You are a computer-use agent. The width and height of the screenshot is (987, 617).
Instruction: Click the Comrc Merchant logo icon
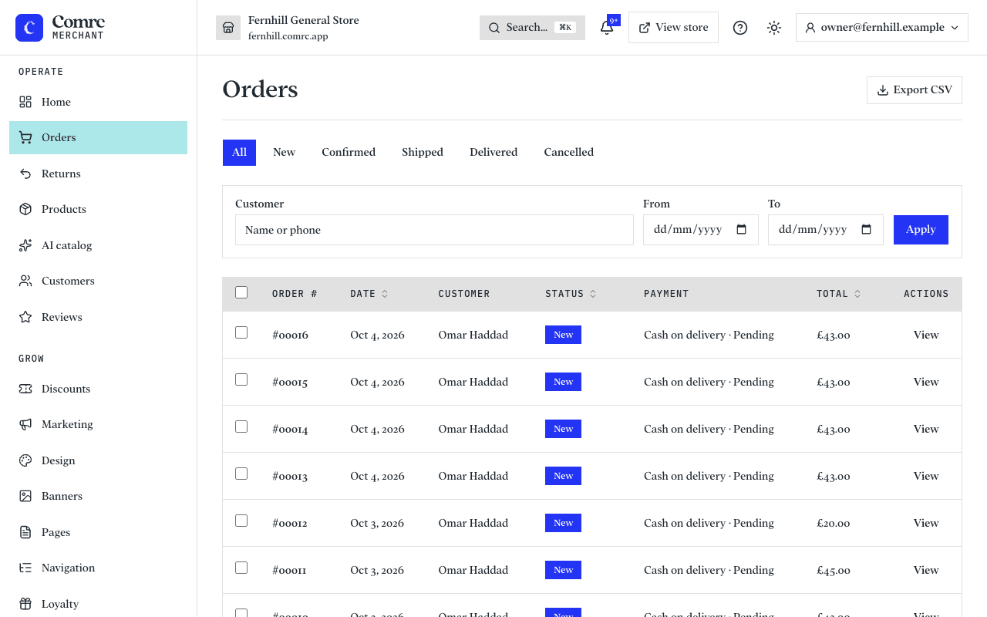(29, 28)
